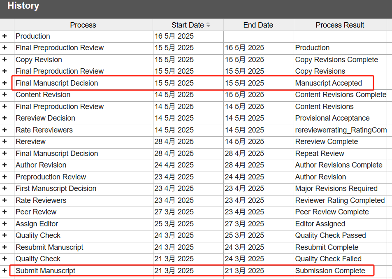The height and width of the screenshot is (279, 392).
Task: Click plus icon next to Rereview Decision
Action: point(5,118)
